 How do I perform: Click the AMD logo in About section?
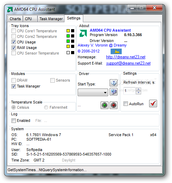tap(83, 33)
